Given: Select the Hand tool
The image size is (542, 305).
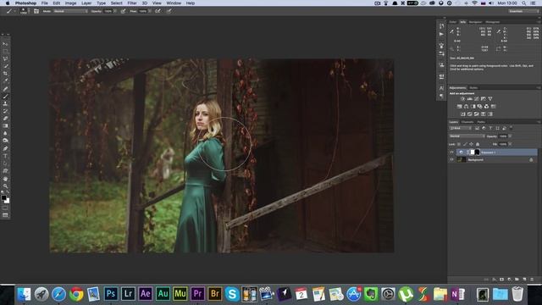Looking at the screenshot, I should point(5,179).
